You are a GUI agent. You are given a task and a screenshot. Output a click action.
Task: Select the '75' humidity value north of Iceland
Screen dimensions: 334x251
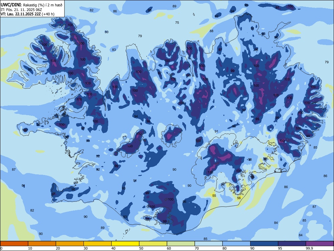(177, 22)
